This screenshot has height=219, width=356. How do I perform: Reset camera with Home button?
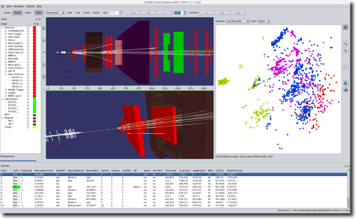(96, 13)
